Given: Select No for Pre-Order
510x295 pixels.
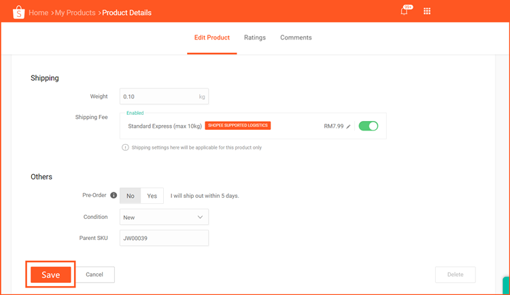Looking at the screenshot, I should (131, 196).
